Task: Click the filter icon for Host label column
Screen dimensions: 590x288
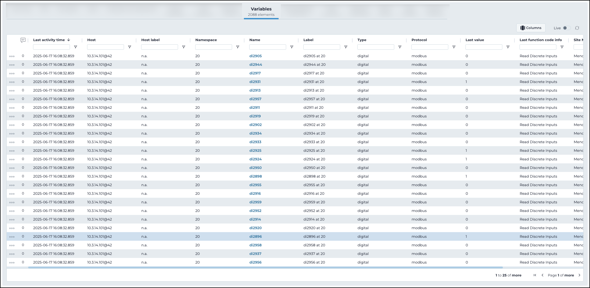Action: [x=184, y=47]
